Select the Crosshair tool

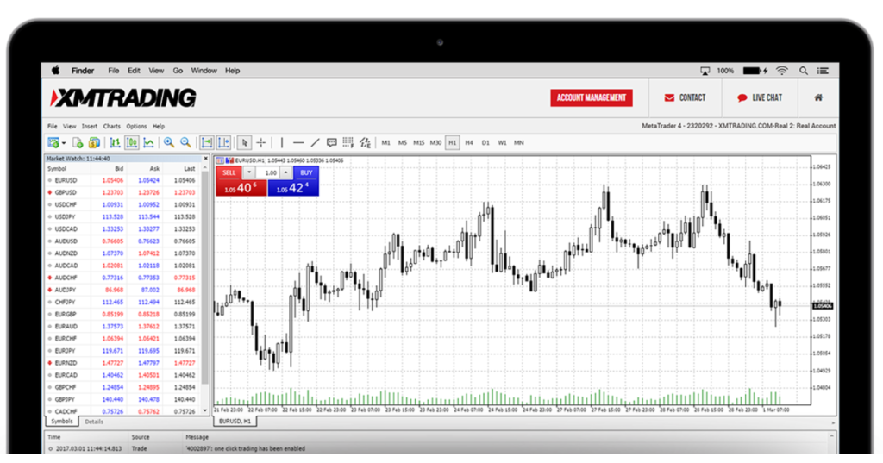(x=261, y=142)
